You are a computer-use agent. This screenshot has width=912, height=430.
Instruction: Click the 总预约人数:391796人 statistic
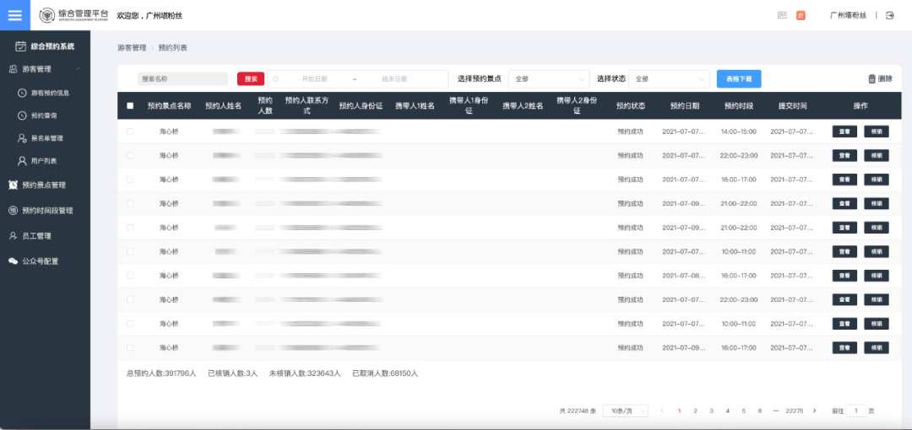[x=161, y=374]
